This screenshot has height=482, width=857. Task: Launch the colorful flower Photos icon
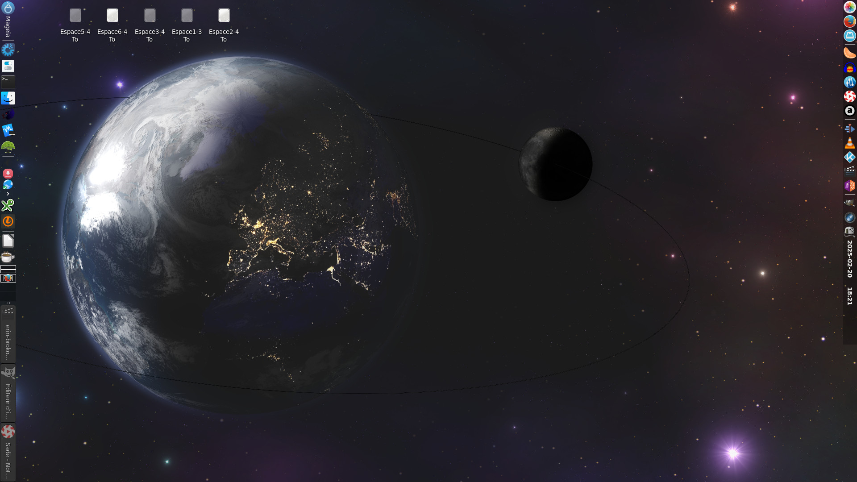[849, 7]
